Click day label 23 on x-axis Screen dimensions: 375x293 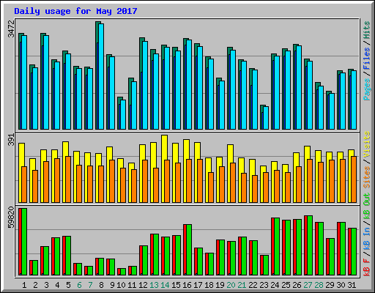tap(264, 285)
